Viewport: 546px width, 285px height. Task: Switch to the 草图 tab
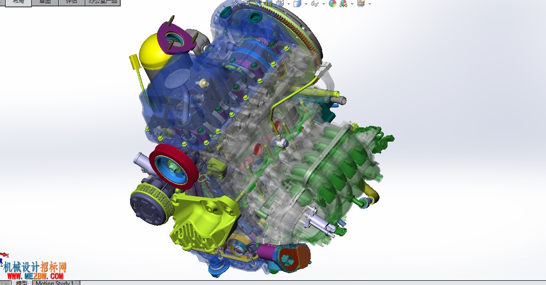45,2
